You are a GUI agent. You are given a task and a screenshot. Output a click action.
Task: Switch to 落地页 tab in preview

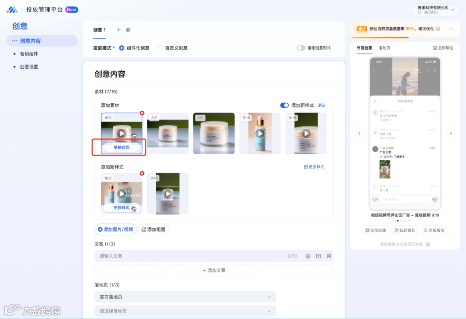tap(384, 48)
